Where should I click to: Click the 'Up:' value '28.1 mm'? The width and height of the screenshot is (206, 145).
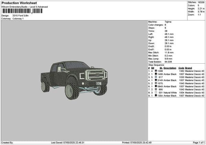(169, 40)
